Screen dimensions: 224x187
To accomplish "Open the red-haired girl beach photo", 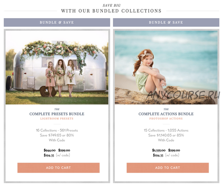I will [166, 67].
